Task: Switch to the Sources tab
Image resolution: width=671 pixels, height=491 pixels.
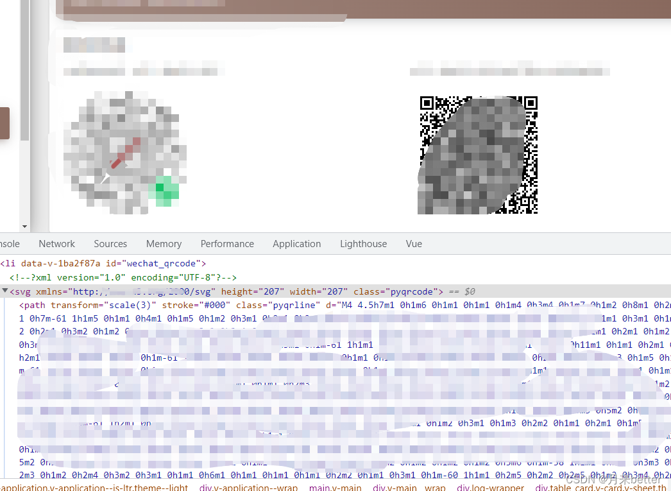Action: click(110, 243)
